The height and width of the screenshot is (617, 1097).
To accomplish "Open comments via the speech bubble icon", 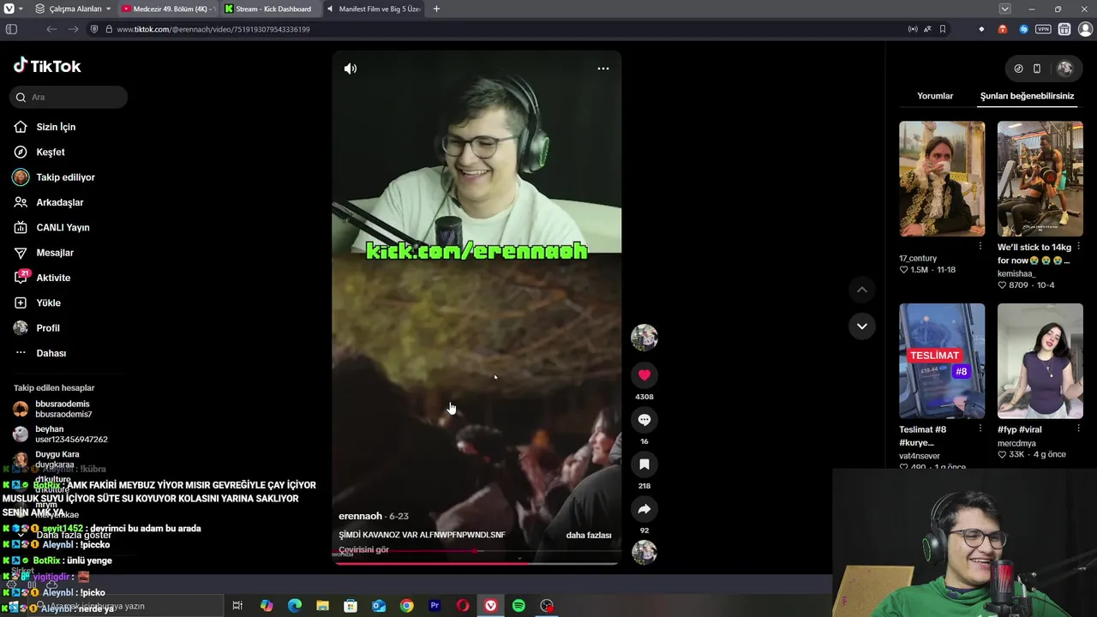I will click(x=644, y=420).
